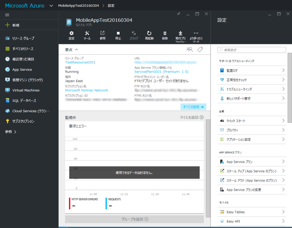The width and height of the screenshot is (292, 228).
Task: Click the すべての設定 button
Action: pos(193,107)
